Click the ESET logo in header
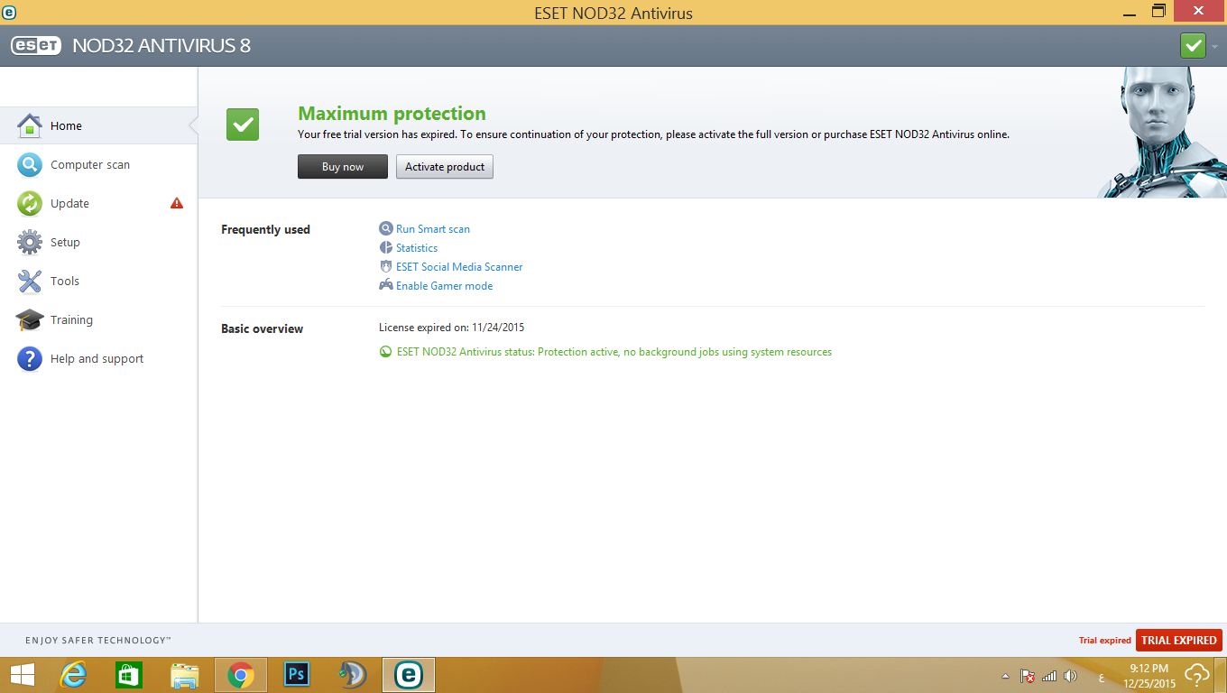 click(x=36, y=45)
